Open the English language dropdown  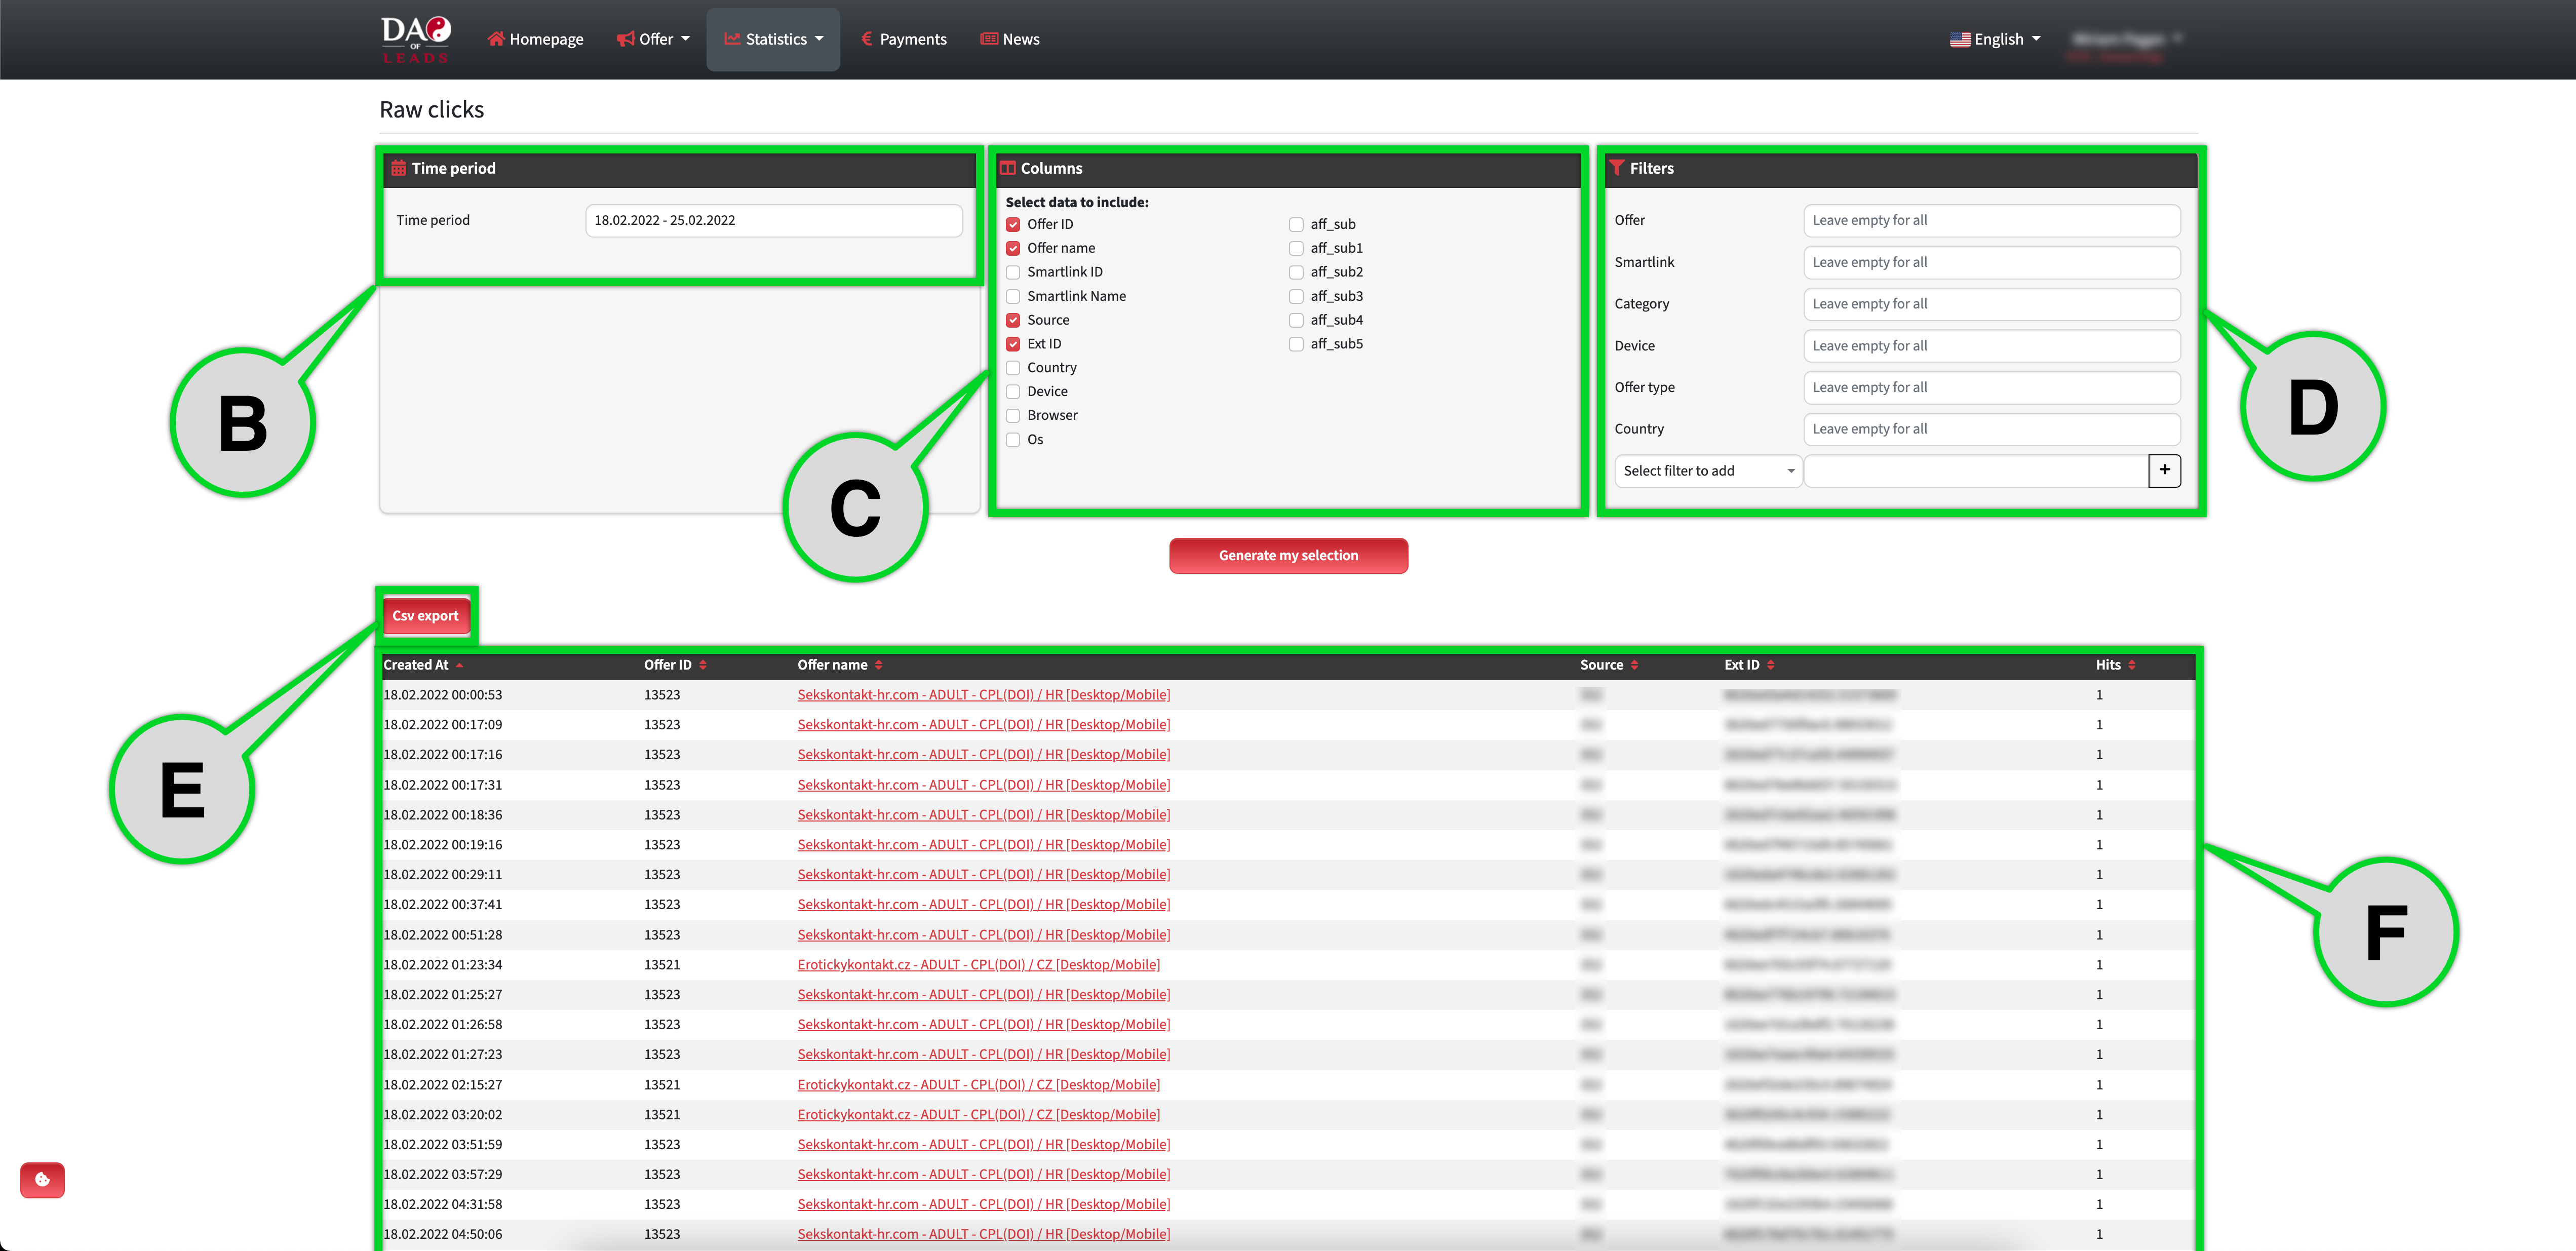click(1995, 39)
